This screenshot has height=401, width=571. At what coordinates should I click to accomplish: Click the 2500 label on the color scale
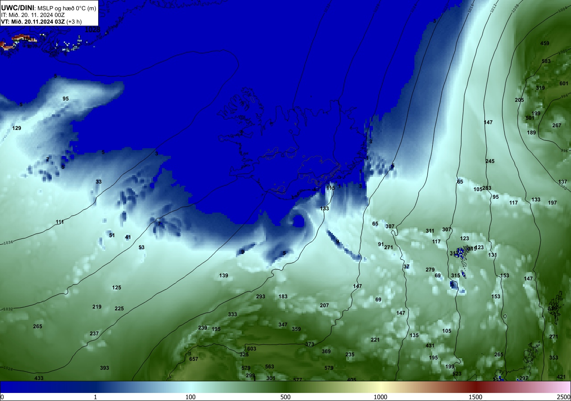[563, 397]
